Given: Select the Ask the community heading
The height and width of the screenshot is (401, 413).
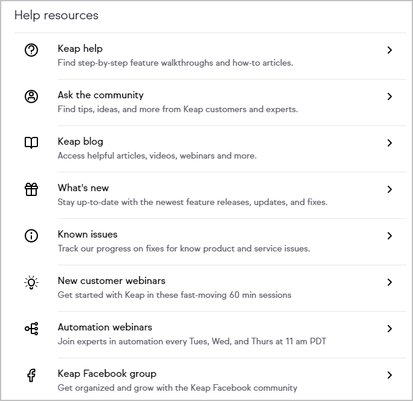Looking at the screenshot, I should click(100, 95).
